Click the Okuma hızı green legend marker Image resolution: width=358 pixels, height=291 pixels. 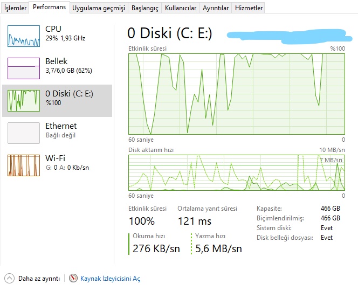click(129, 244)
